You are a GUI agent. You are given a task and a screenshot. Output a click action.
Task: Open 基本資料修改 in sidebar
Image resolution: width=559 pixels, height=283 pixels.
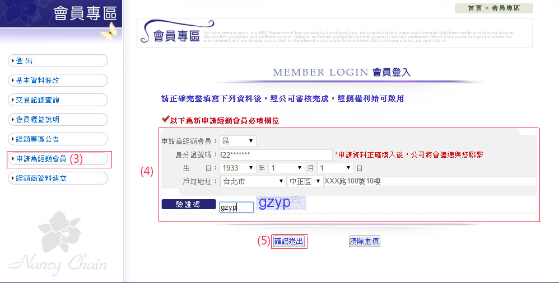(x=58, y=81)
